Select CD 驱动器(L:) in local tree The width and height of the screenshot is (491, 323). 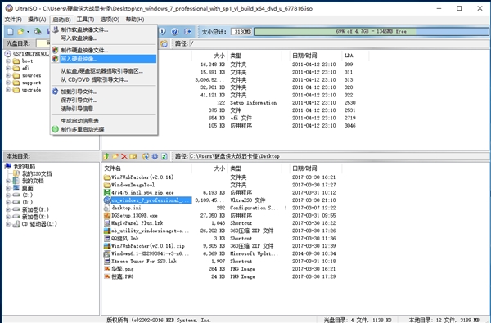click(39, 224)
